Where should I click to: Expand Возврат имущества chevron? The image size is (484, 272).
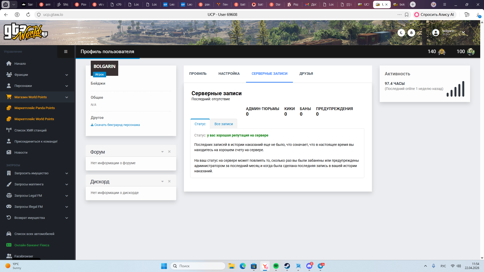[x=67, y=218]
